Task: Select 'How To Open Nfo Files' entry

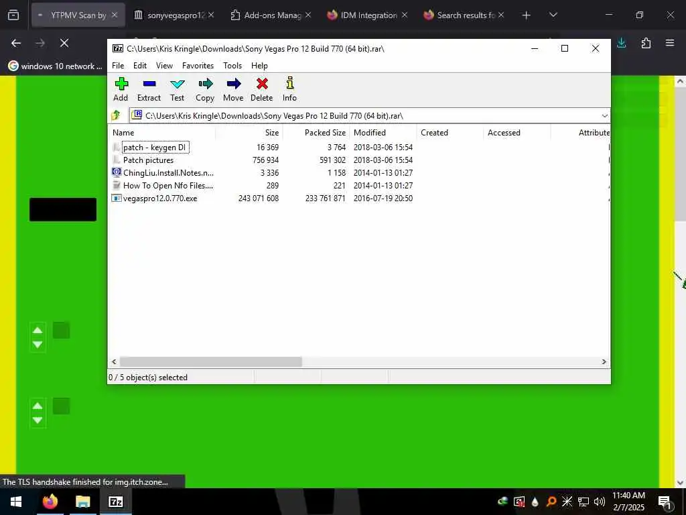Action: [x=168, y=185]
